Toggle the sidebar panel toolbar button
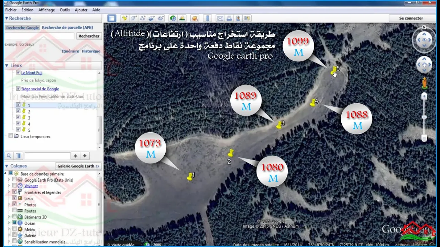Image resolution: width=440 pixels, height=247 pixels. (x=112, y=18)
